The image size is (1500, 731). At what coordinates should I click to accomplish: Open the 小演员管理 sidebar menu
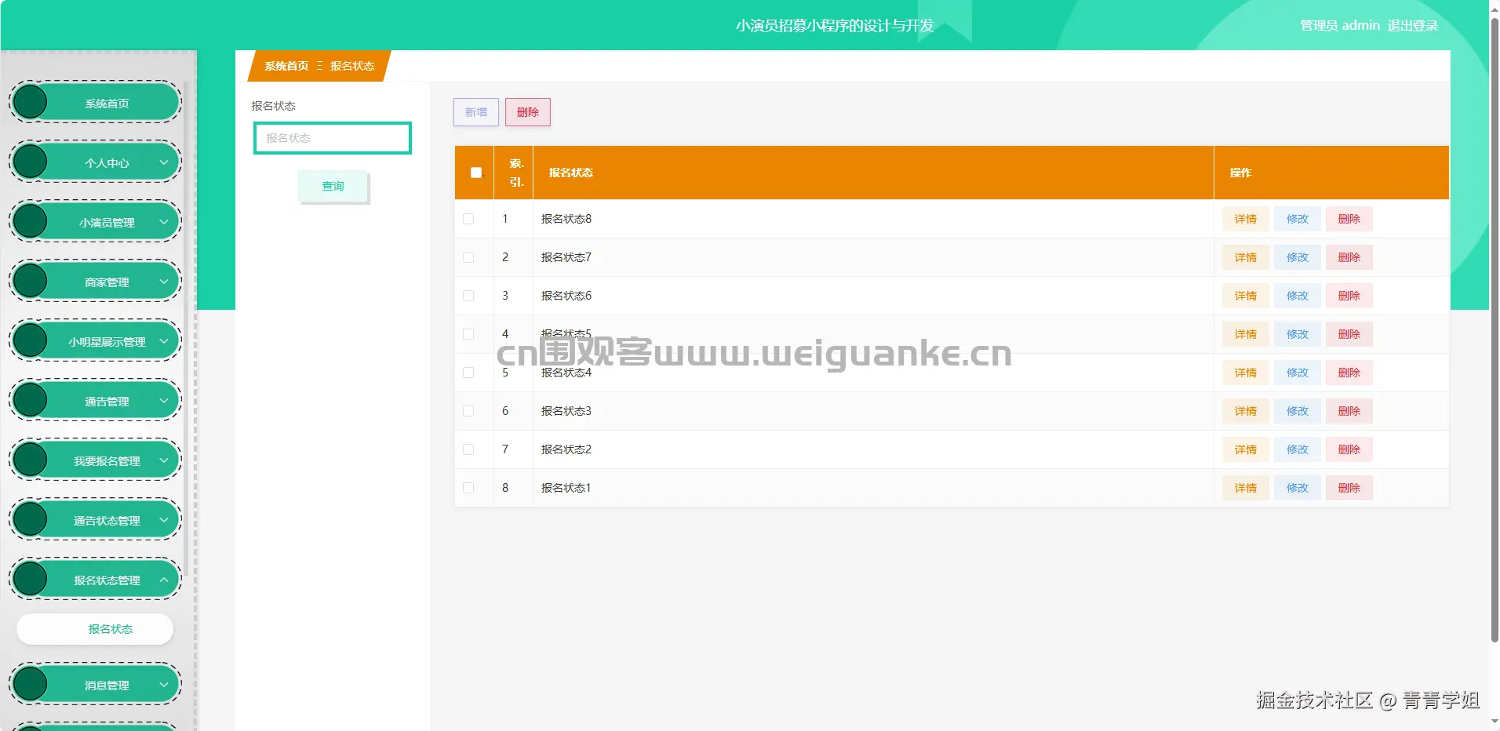(95, 221)
